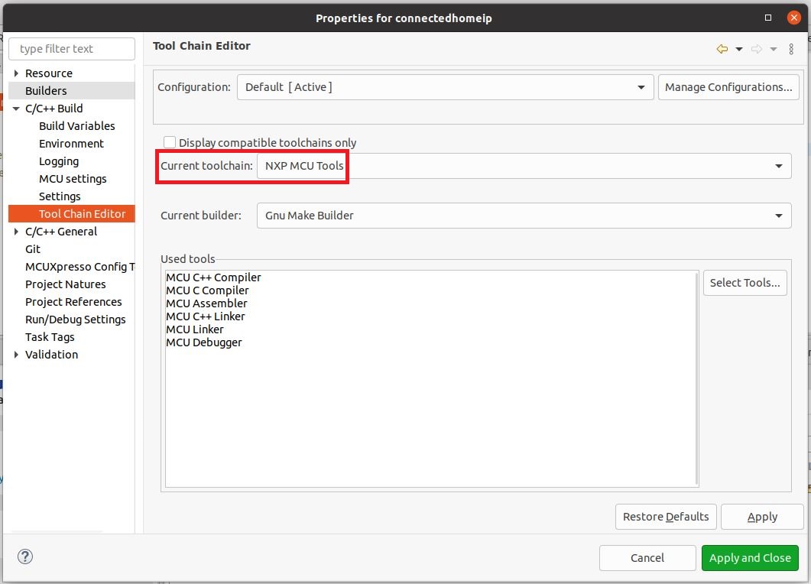Focus the type filter text field
Viewport: 811px width, 584px height.
72,49
